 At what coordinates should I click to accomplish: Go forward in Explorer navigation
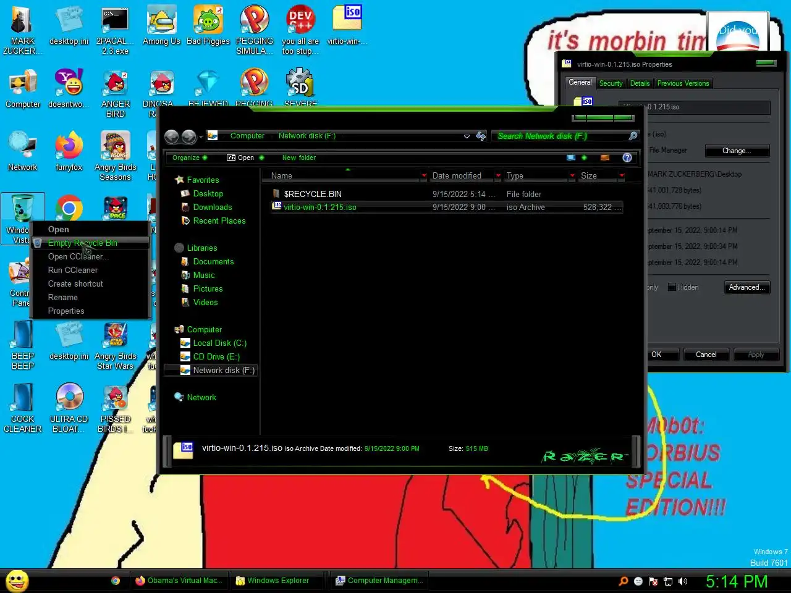click(188, 137)
